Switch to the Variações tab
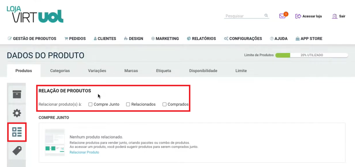355x167 pixels. (97, 71)
